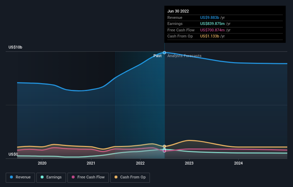The image size is (293, 187).
Task: Select the 2021 x-axis label
Action: tap(91, 163)
